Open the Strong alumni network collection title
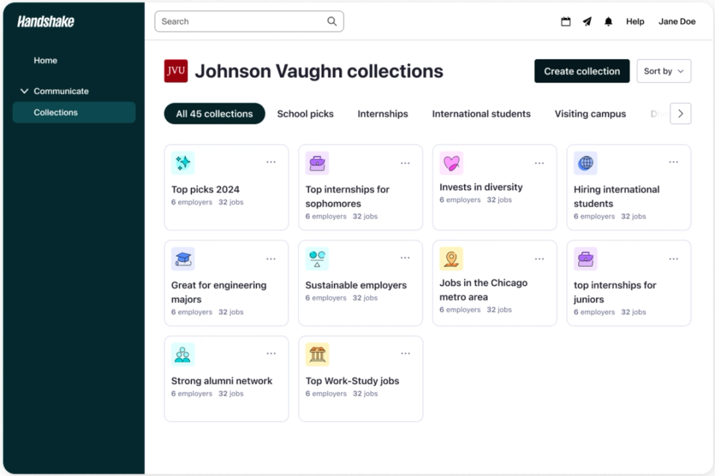This screenshot has height=476, width=715. click(x=222, y=381)
